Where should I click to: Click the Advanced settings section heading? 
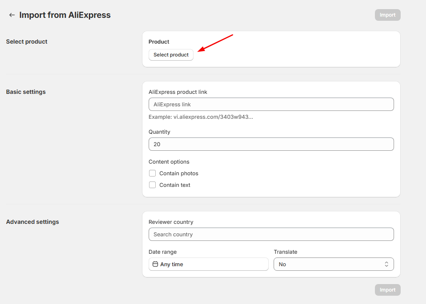32,222
